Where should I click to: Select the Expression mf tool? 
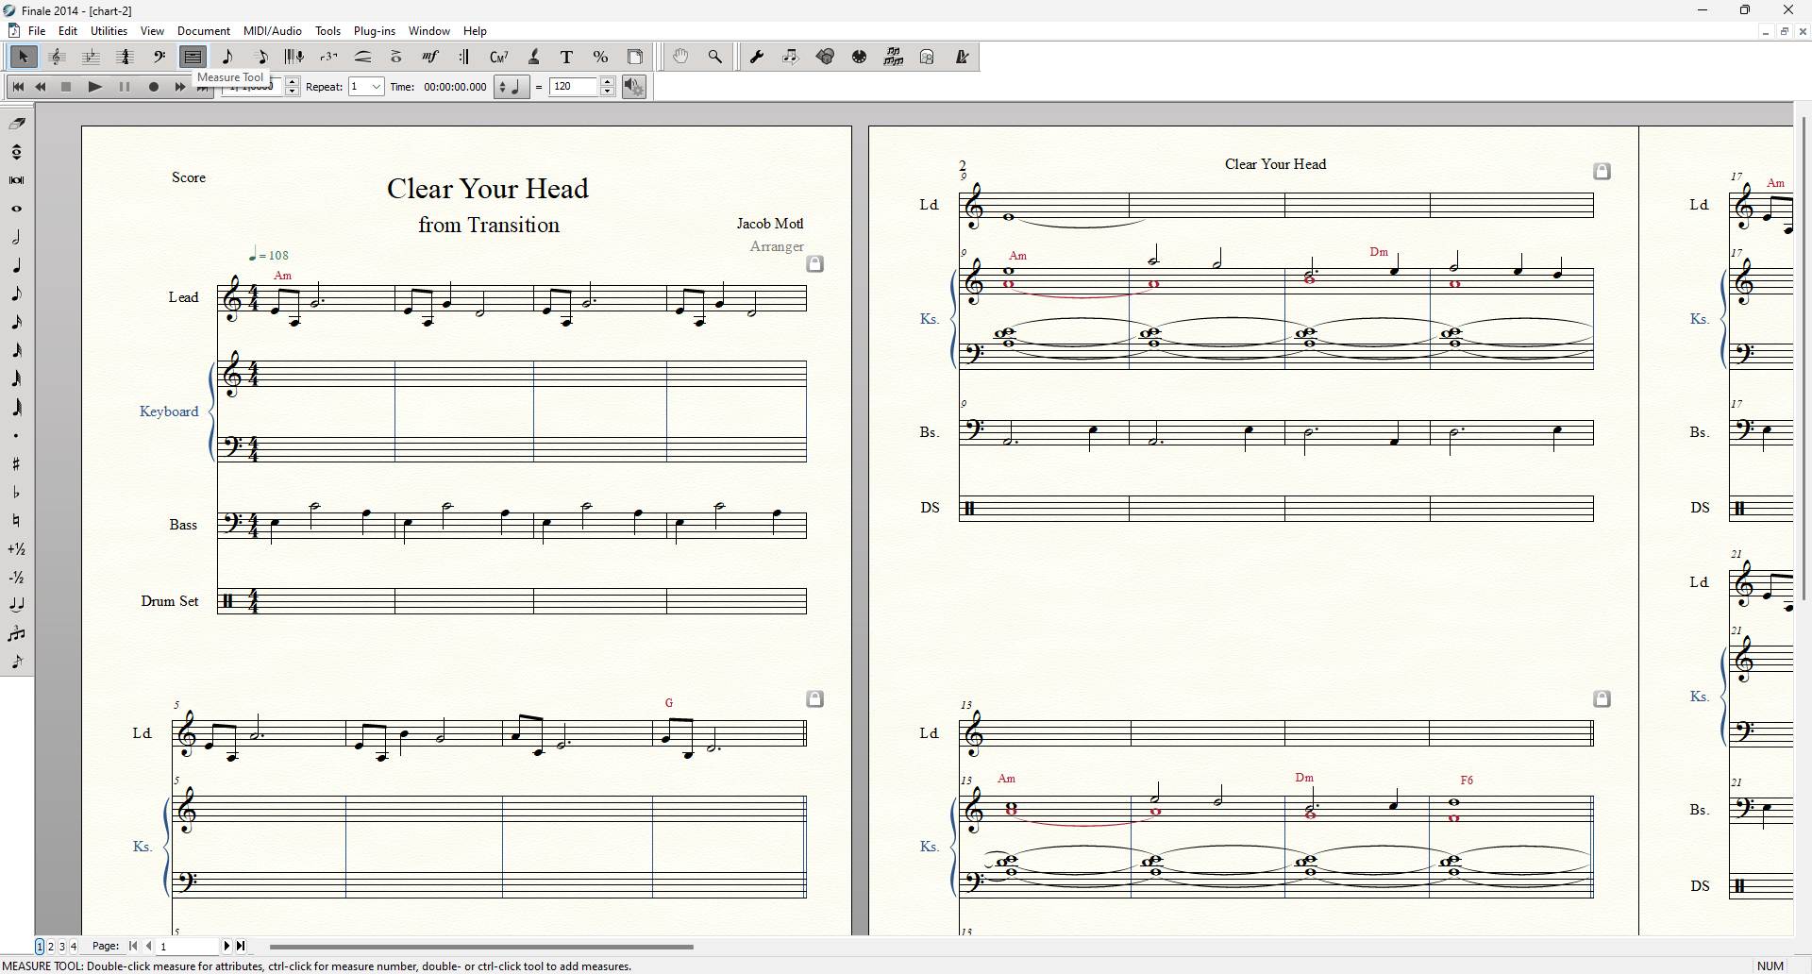pyautogui.click(x=430, y=58)
